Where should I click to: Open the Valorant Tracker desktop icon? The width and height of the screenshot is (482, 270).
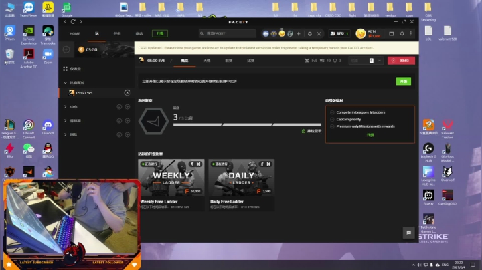pyautogui.click(x=448, y=129)
